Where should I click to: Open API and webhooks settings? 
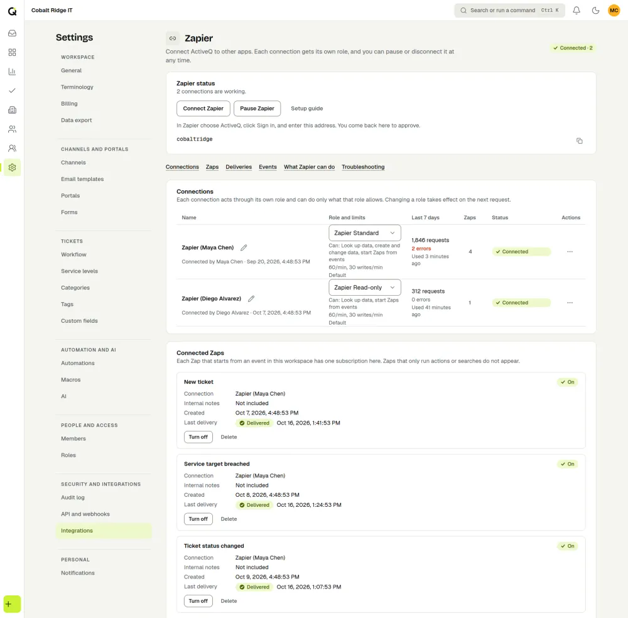[x=104, y=514]
